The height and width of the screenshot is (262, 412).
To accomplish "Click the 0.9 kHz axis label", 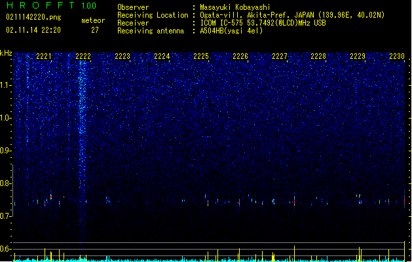I will coord(5,151).
